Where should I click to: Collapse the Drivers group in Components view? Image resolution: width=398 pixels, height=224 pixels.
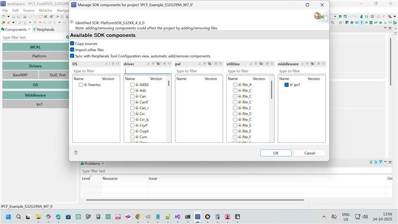(x=35, y=66)
